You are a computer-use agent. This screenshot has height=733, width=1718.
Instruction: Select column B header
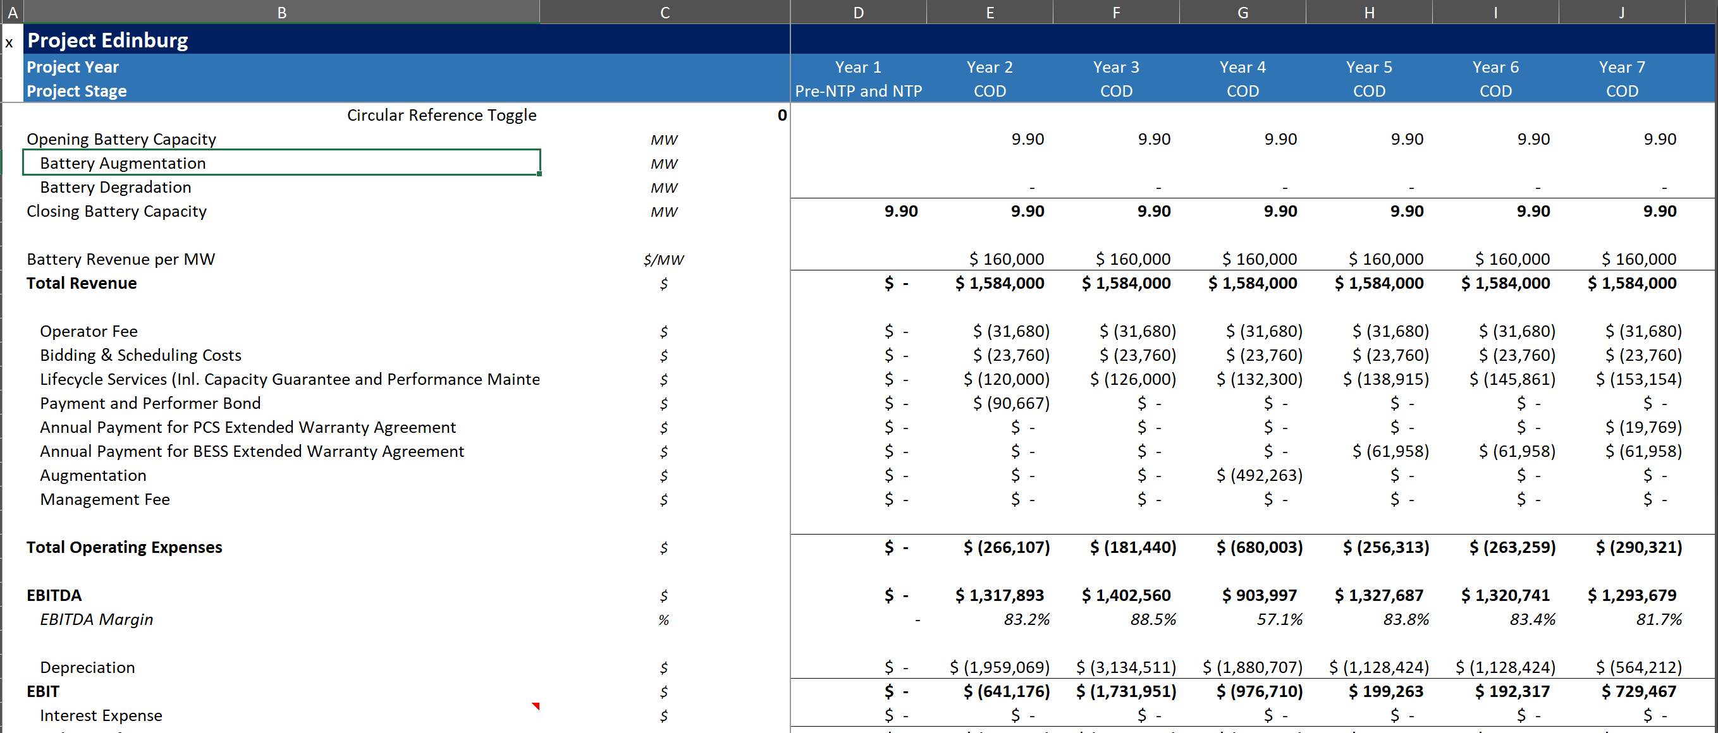[x=281, y=12]
